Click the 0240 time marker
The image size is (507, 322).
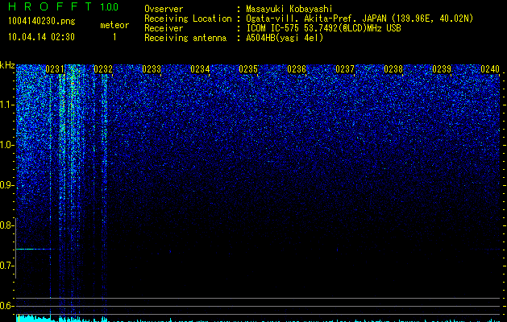tap(490, 69)
